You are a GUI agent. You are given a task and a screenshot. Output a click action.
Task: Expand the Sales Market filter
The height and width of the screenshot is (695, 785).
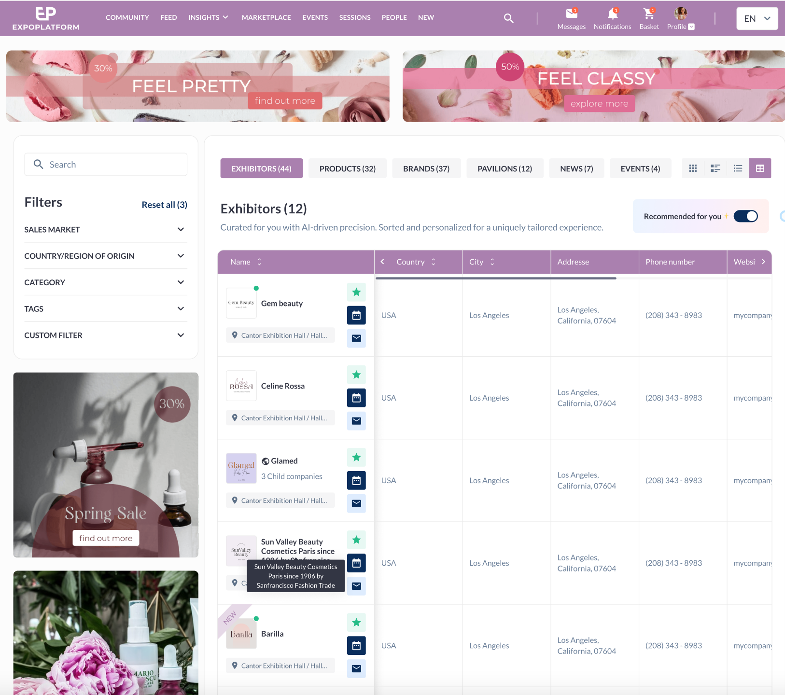[105, 229]
